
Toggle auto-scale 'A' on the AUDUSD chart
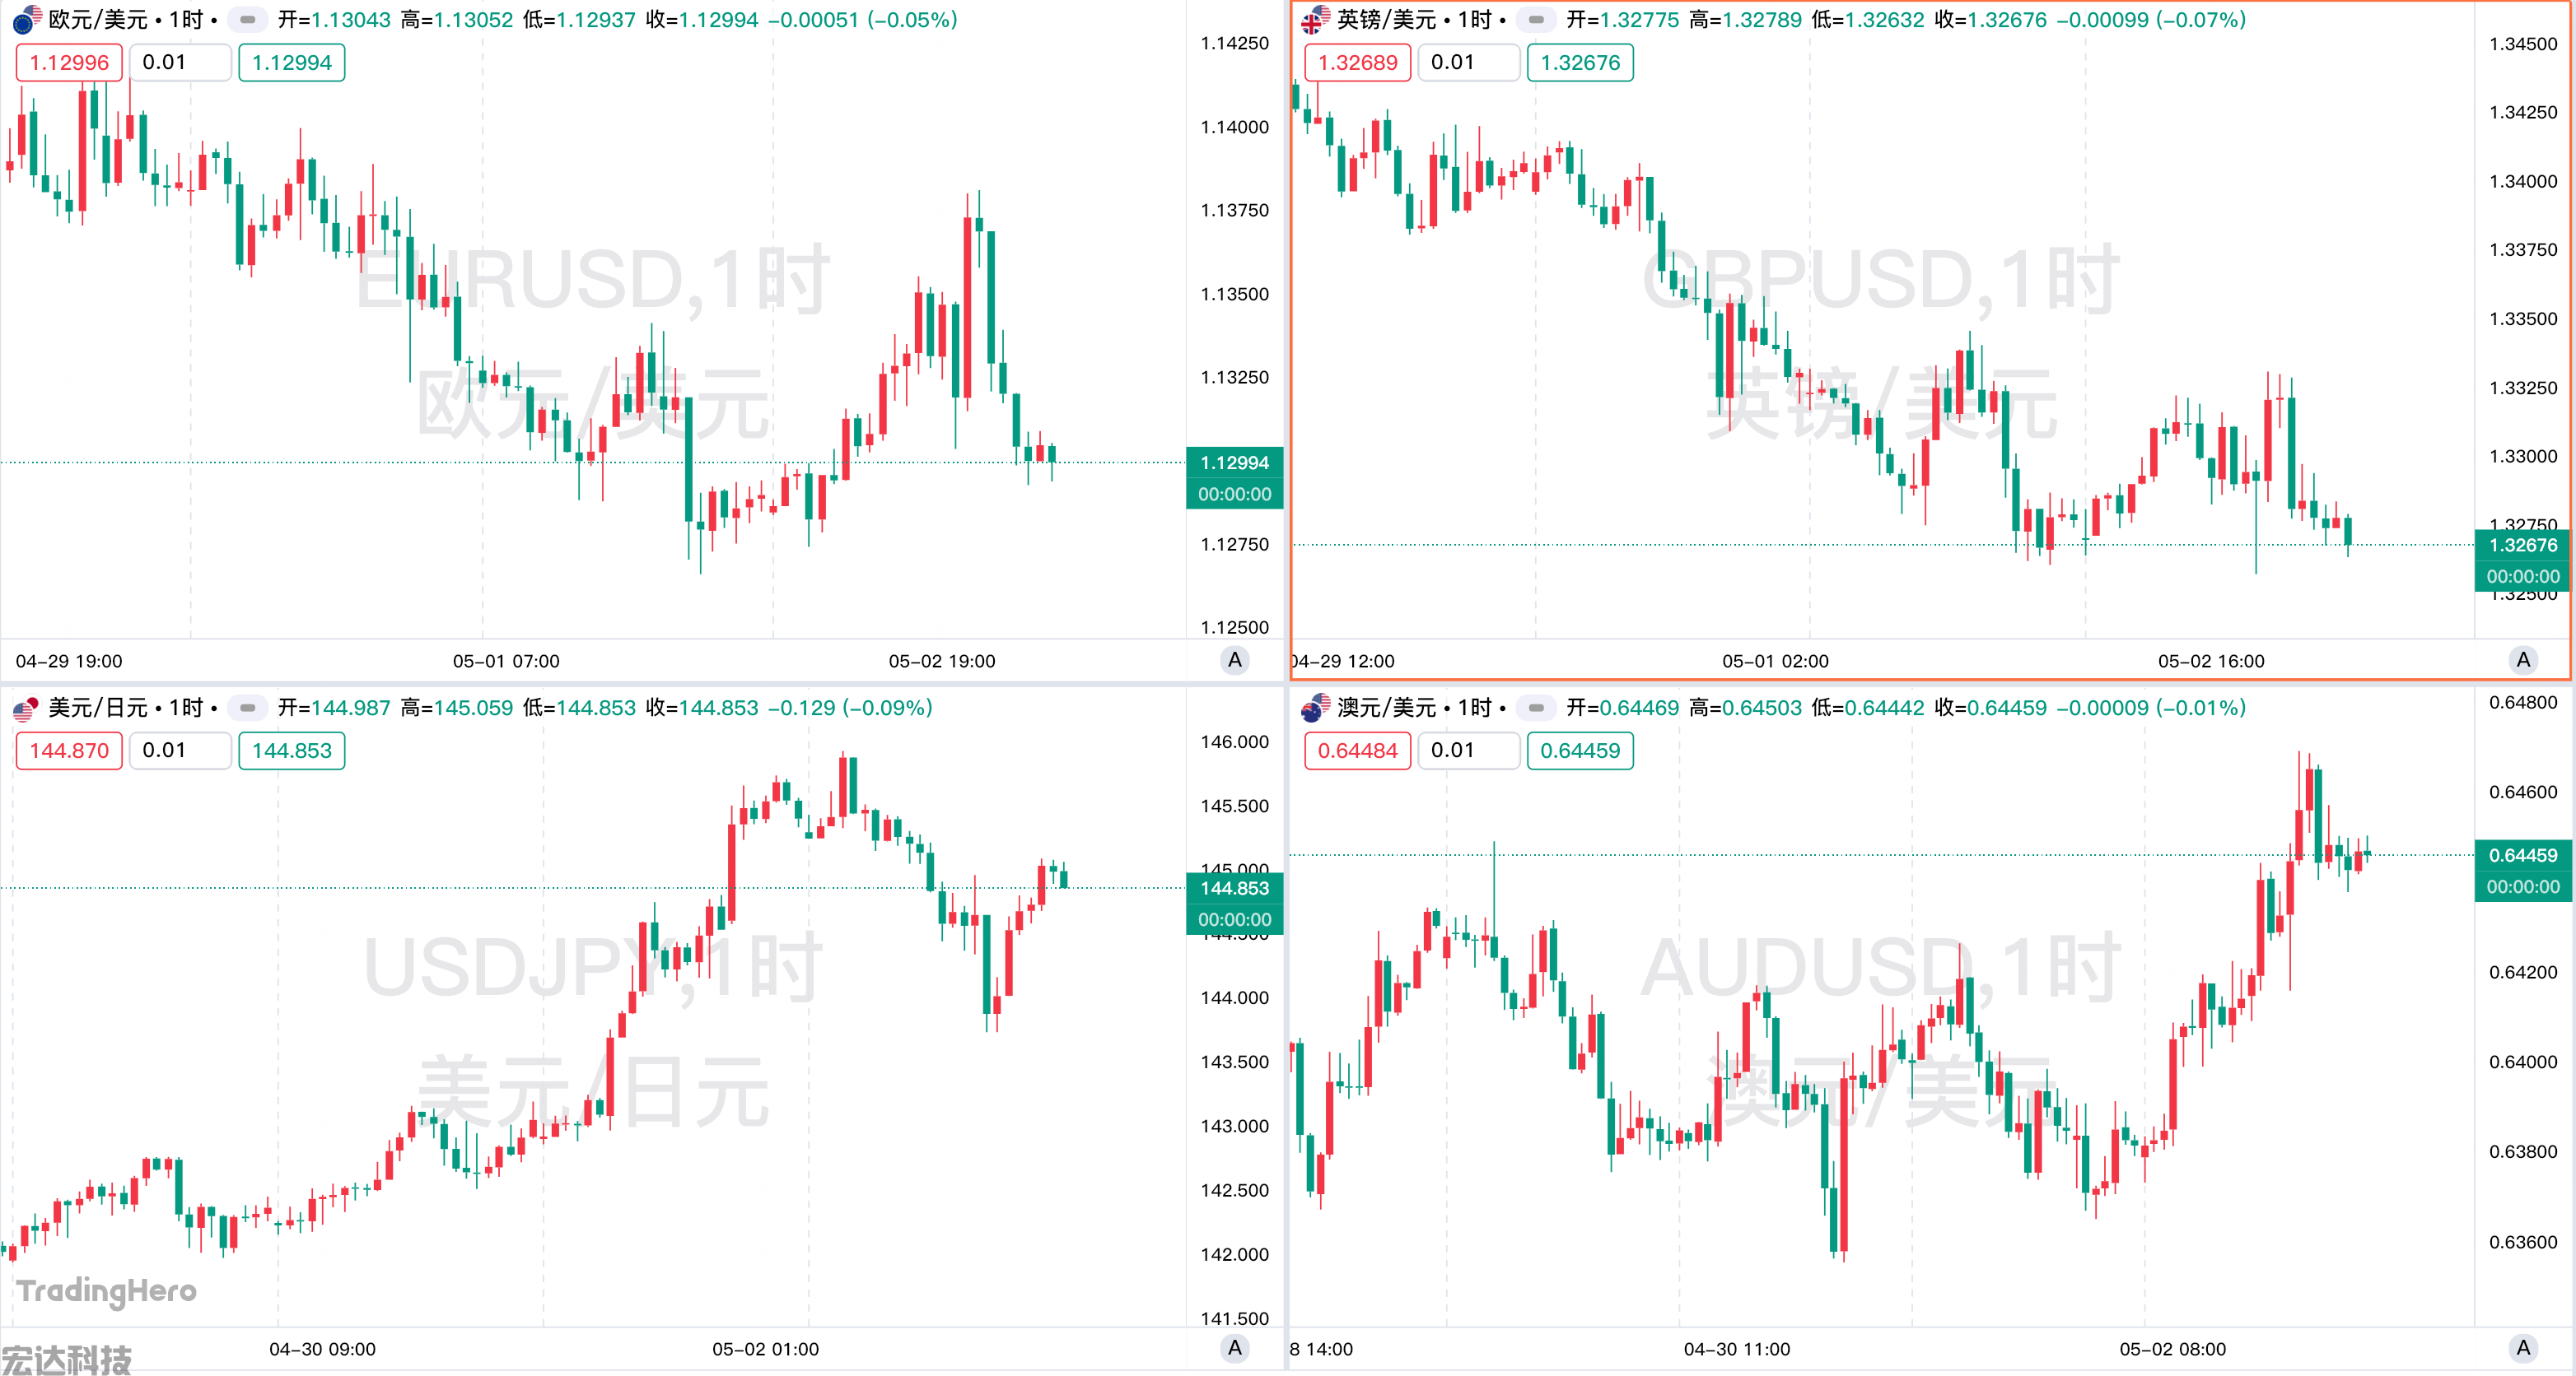pos(2523,1348)
